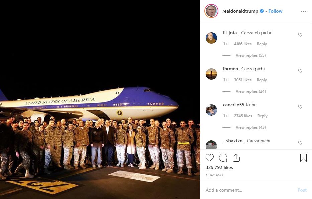Open the realdonaldtrump username link
The image size is (312, 199).
[240, 11]
